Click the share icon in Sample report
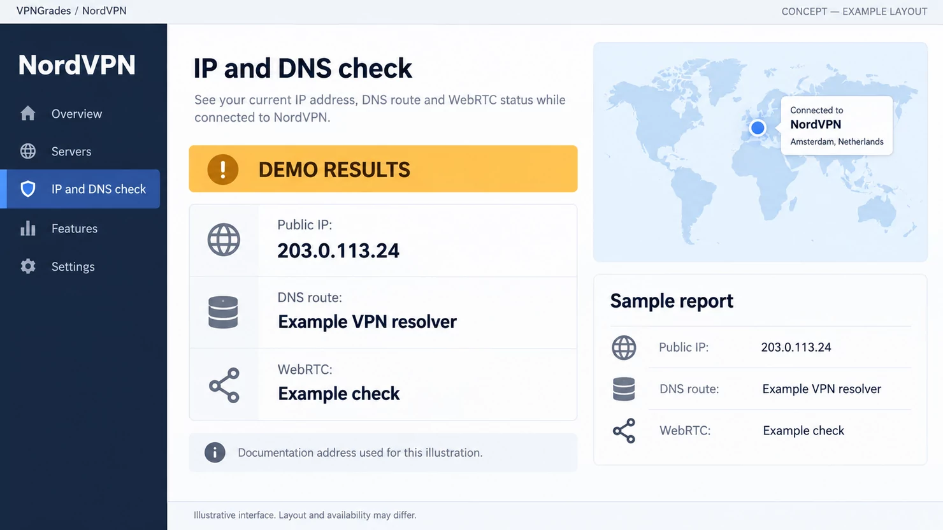943x530 pixels. [x=624, y=431]
